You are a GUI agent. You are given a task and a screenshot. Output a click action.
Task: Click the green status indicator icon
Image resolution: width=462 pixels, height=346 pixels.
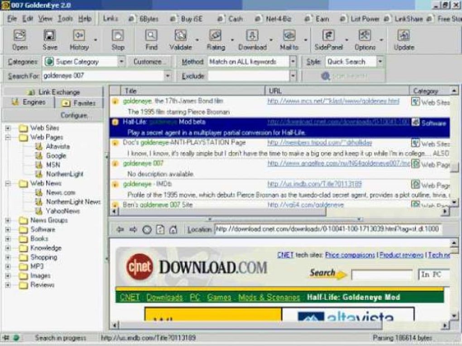tap(16, 338)
